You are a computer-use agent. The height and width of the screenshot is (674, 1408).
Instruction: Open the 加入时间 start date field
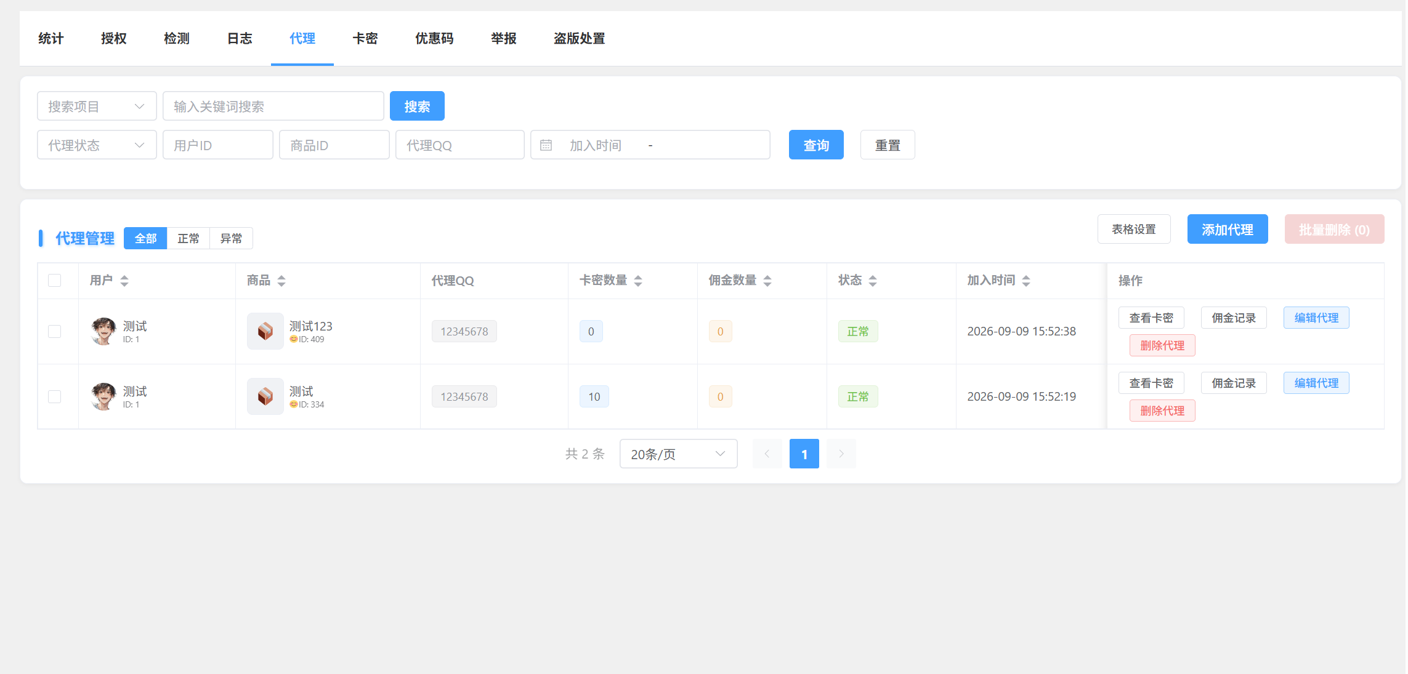tap(596, 145)
